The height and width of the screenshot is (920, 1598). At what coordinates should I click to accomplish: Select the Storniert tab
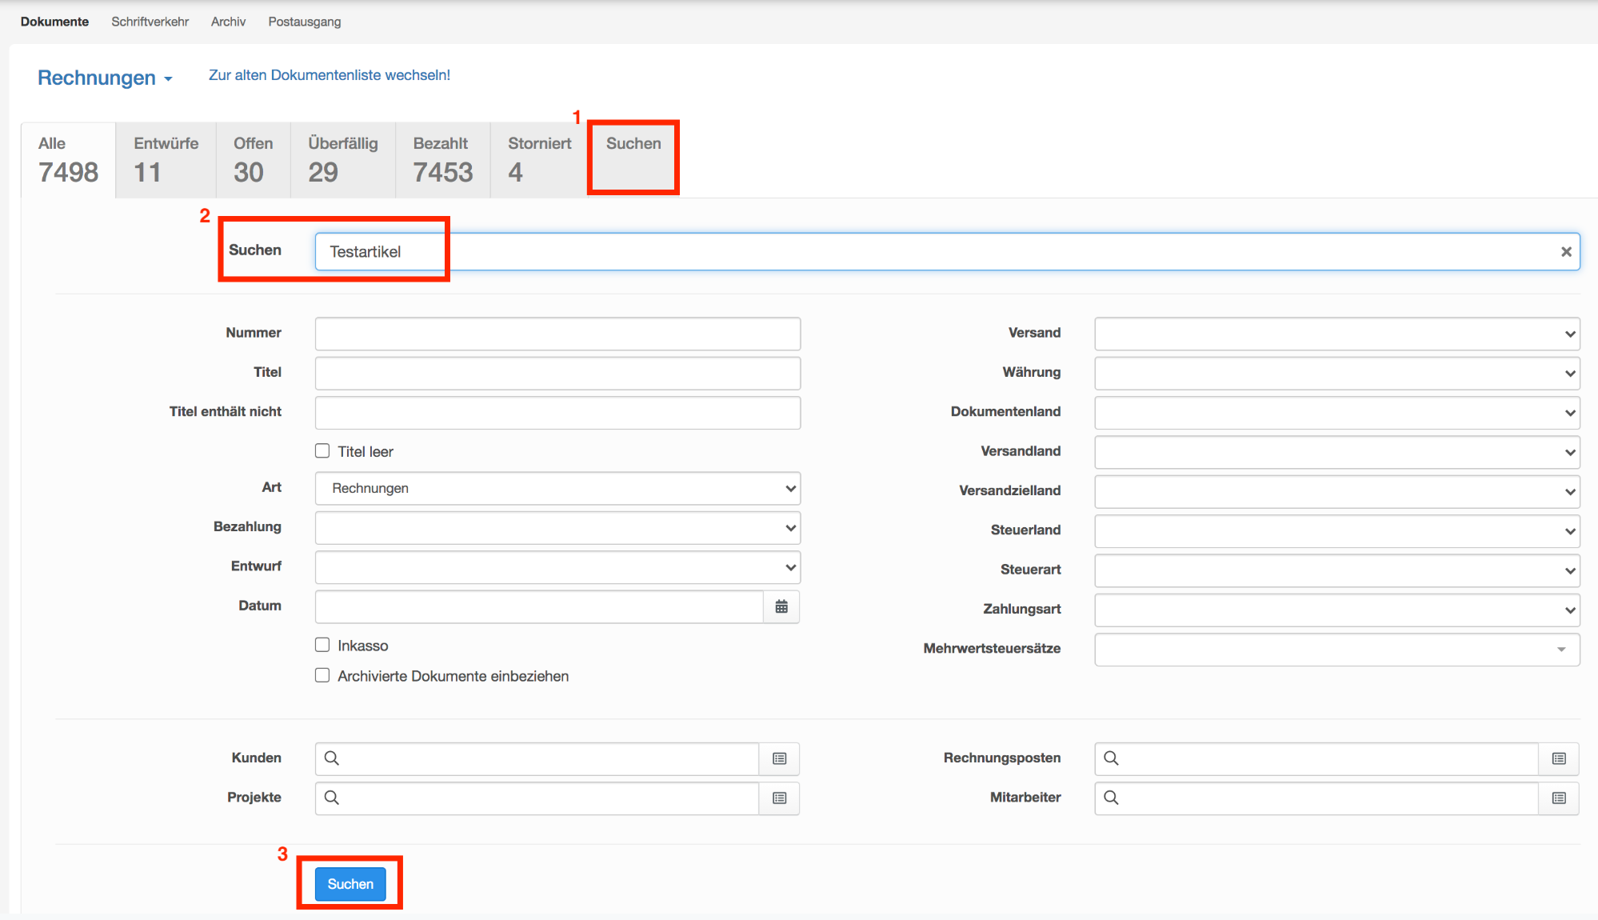[540, 160]
